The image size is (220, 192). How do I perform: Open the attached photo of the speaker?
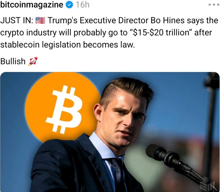[110, 132]
